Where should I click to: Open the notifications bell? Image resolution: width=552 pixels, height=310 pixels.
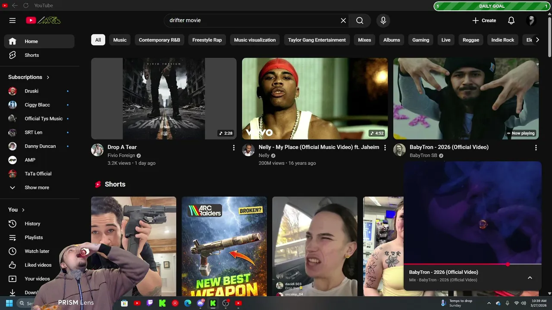[x=511, y=20]
